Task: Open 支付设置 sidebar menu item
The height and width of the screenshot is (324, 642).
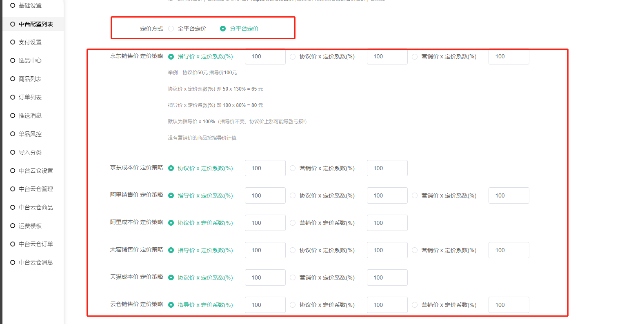Action: pos(30,42)
